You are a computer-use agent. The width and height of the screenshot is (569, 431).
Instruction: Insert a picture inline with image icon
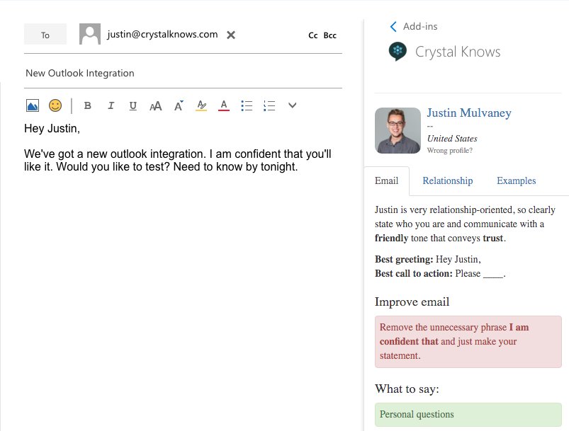pyautogui.click(x=33, y=105)
